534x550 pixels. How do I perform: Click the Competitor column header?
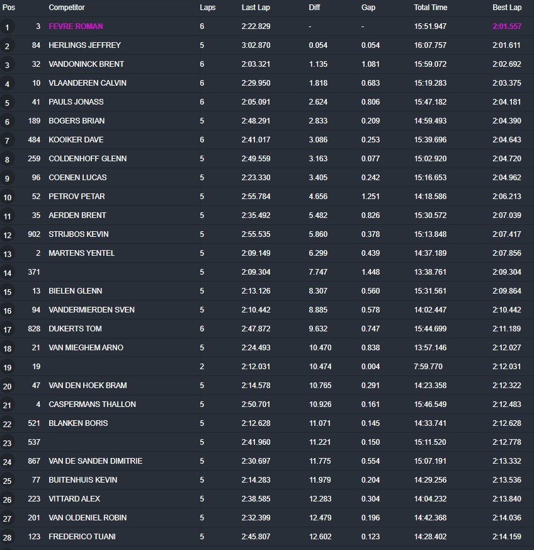66,8
